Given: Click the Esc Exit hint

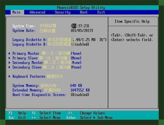Looking at the screenshot, I should [x=17, y=118].
